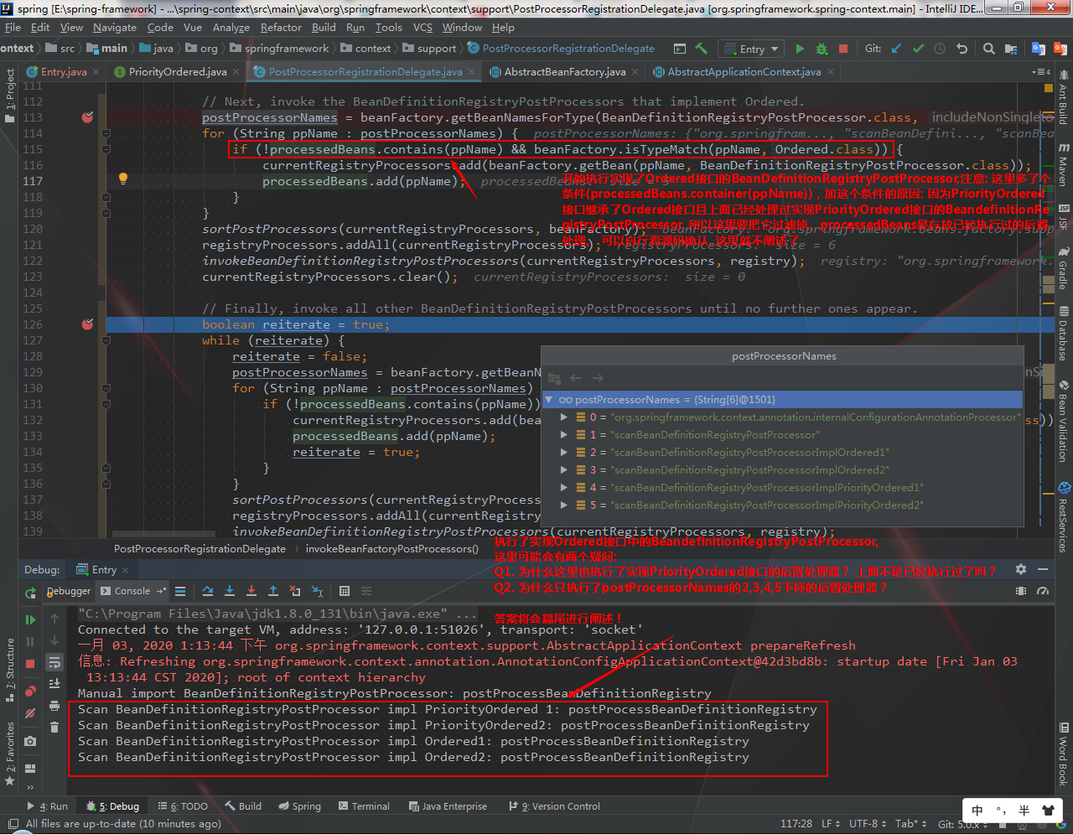Image resolution: width=1073 pixels, height=834 pixels.
Task: Expand element 1 scanBeanDefinitionRegistryPostProcessor
Action: point(564,435)
